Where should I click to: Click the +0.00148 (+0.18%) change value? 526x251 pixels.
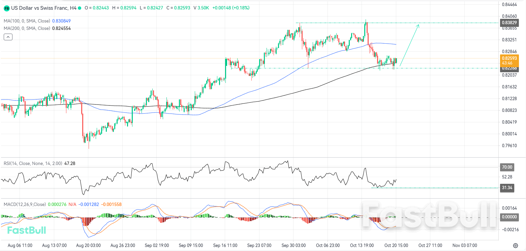(231, 8)
